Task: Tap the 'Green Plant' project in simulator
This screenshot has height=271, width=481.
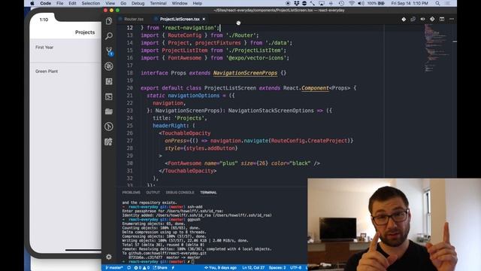Action: click(x=65, y=75)
